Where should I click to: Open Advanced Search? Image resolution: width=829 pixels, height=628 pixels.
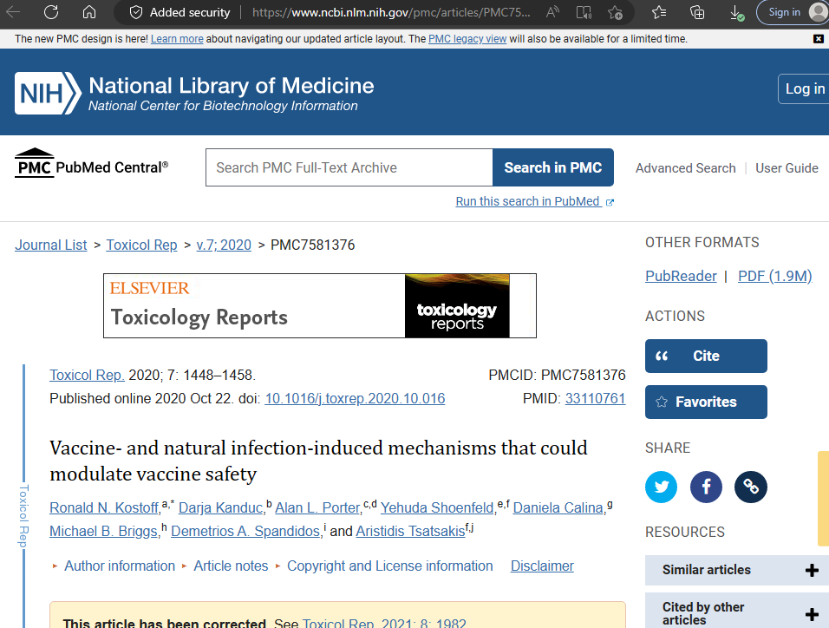tap(685, 168)
